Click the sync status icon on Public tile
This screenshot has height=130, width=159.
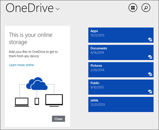[x=150, y=92]
